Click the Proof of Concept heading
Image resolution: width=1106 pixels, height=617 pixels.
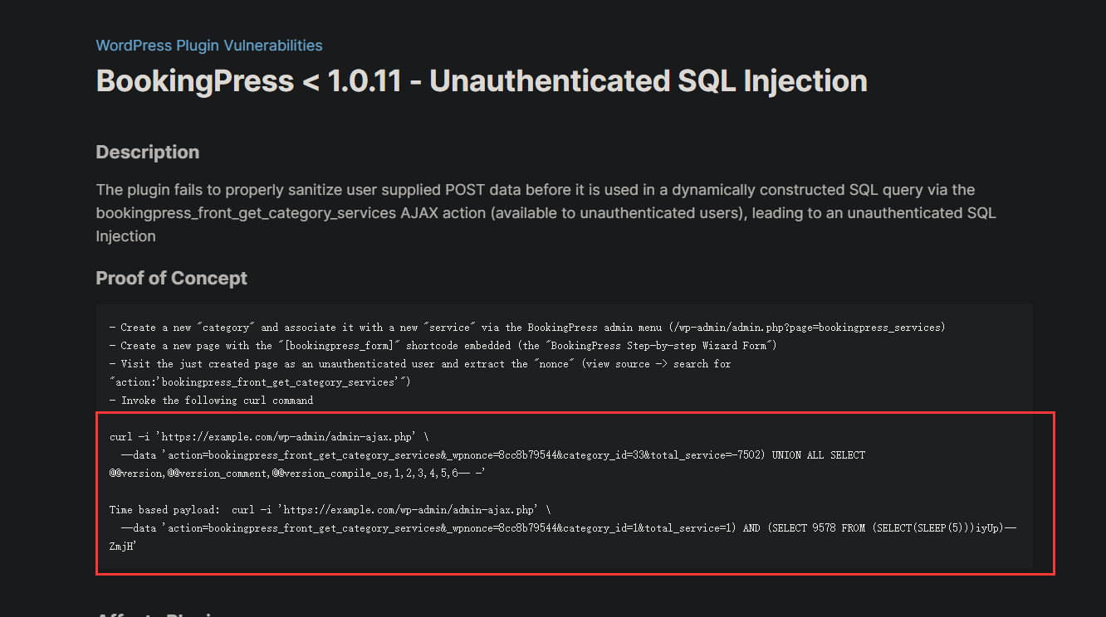[x=172, y=279]
